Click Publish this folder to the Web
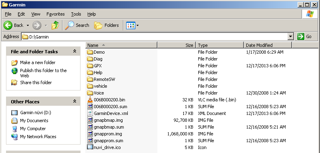 pyautogui.click(x=43, y=73)
